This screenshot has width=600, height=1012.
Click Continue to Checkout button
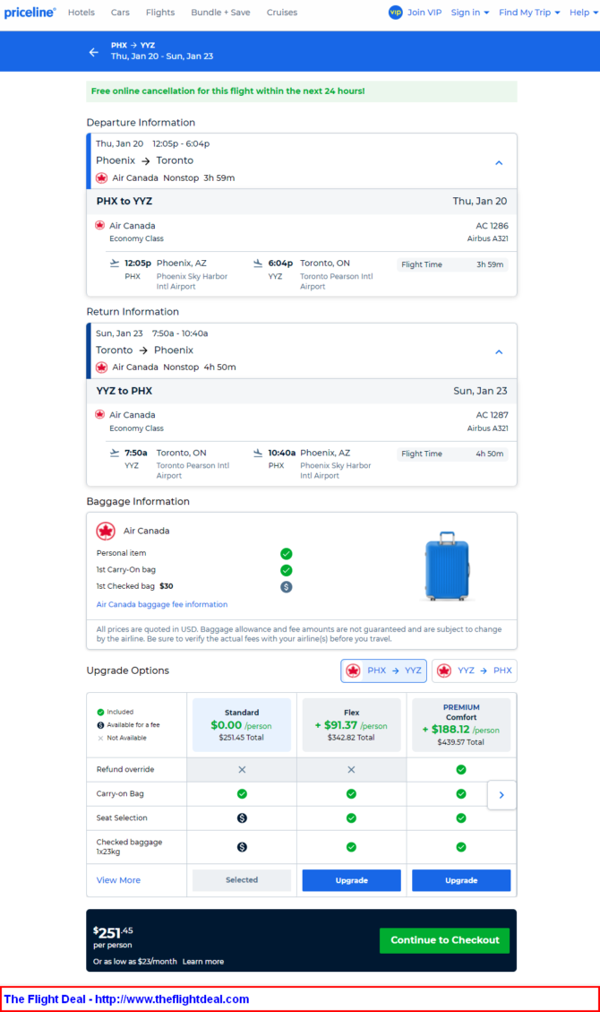click(445, 940)
